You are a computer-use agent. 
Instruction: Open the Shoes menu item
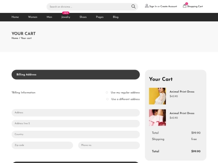[x=83, y=17]
